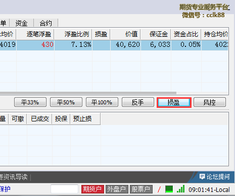Click the 已成交 column header
Image resolution: width=235 pixels, height=196 pixels.
point(39,119)
